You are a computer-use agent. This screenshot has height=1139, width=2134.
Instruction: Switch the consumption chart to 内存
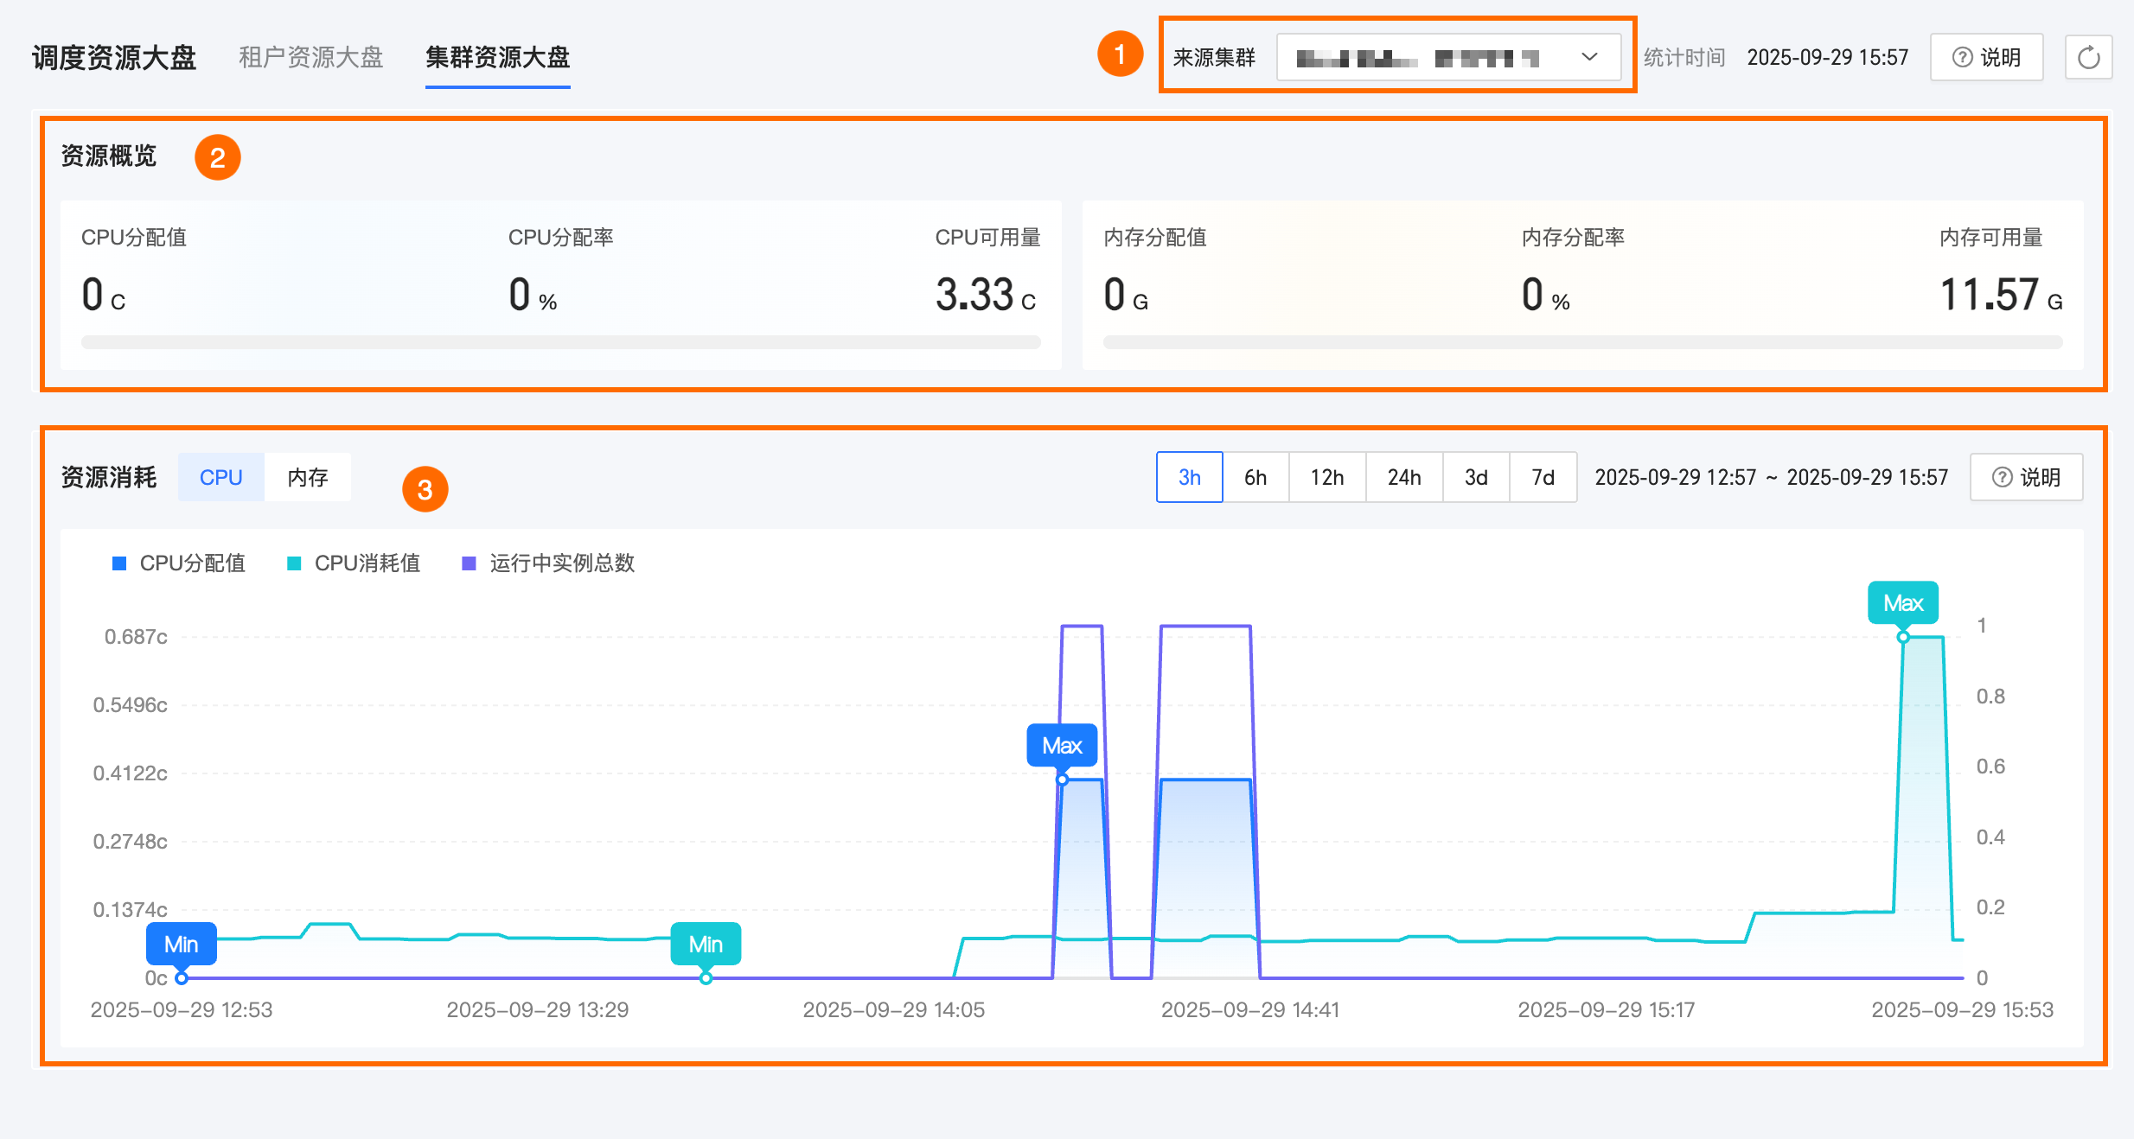tap(308, 477)
